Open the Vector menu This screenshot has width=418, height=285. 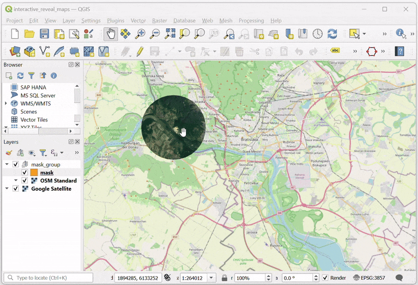pyautogui.click(x=138, y=20)
